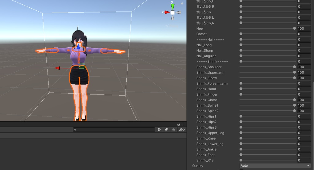This screenshot has height=170, width=314.
Task: Click the gray bottom cone on scene gizmo
Action: [172, 17]
